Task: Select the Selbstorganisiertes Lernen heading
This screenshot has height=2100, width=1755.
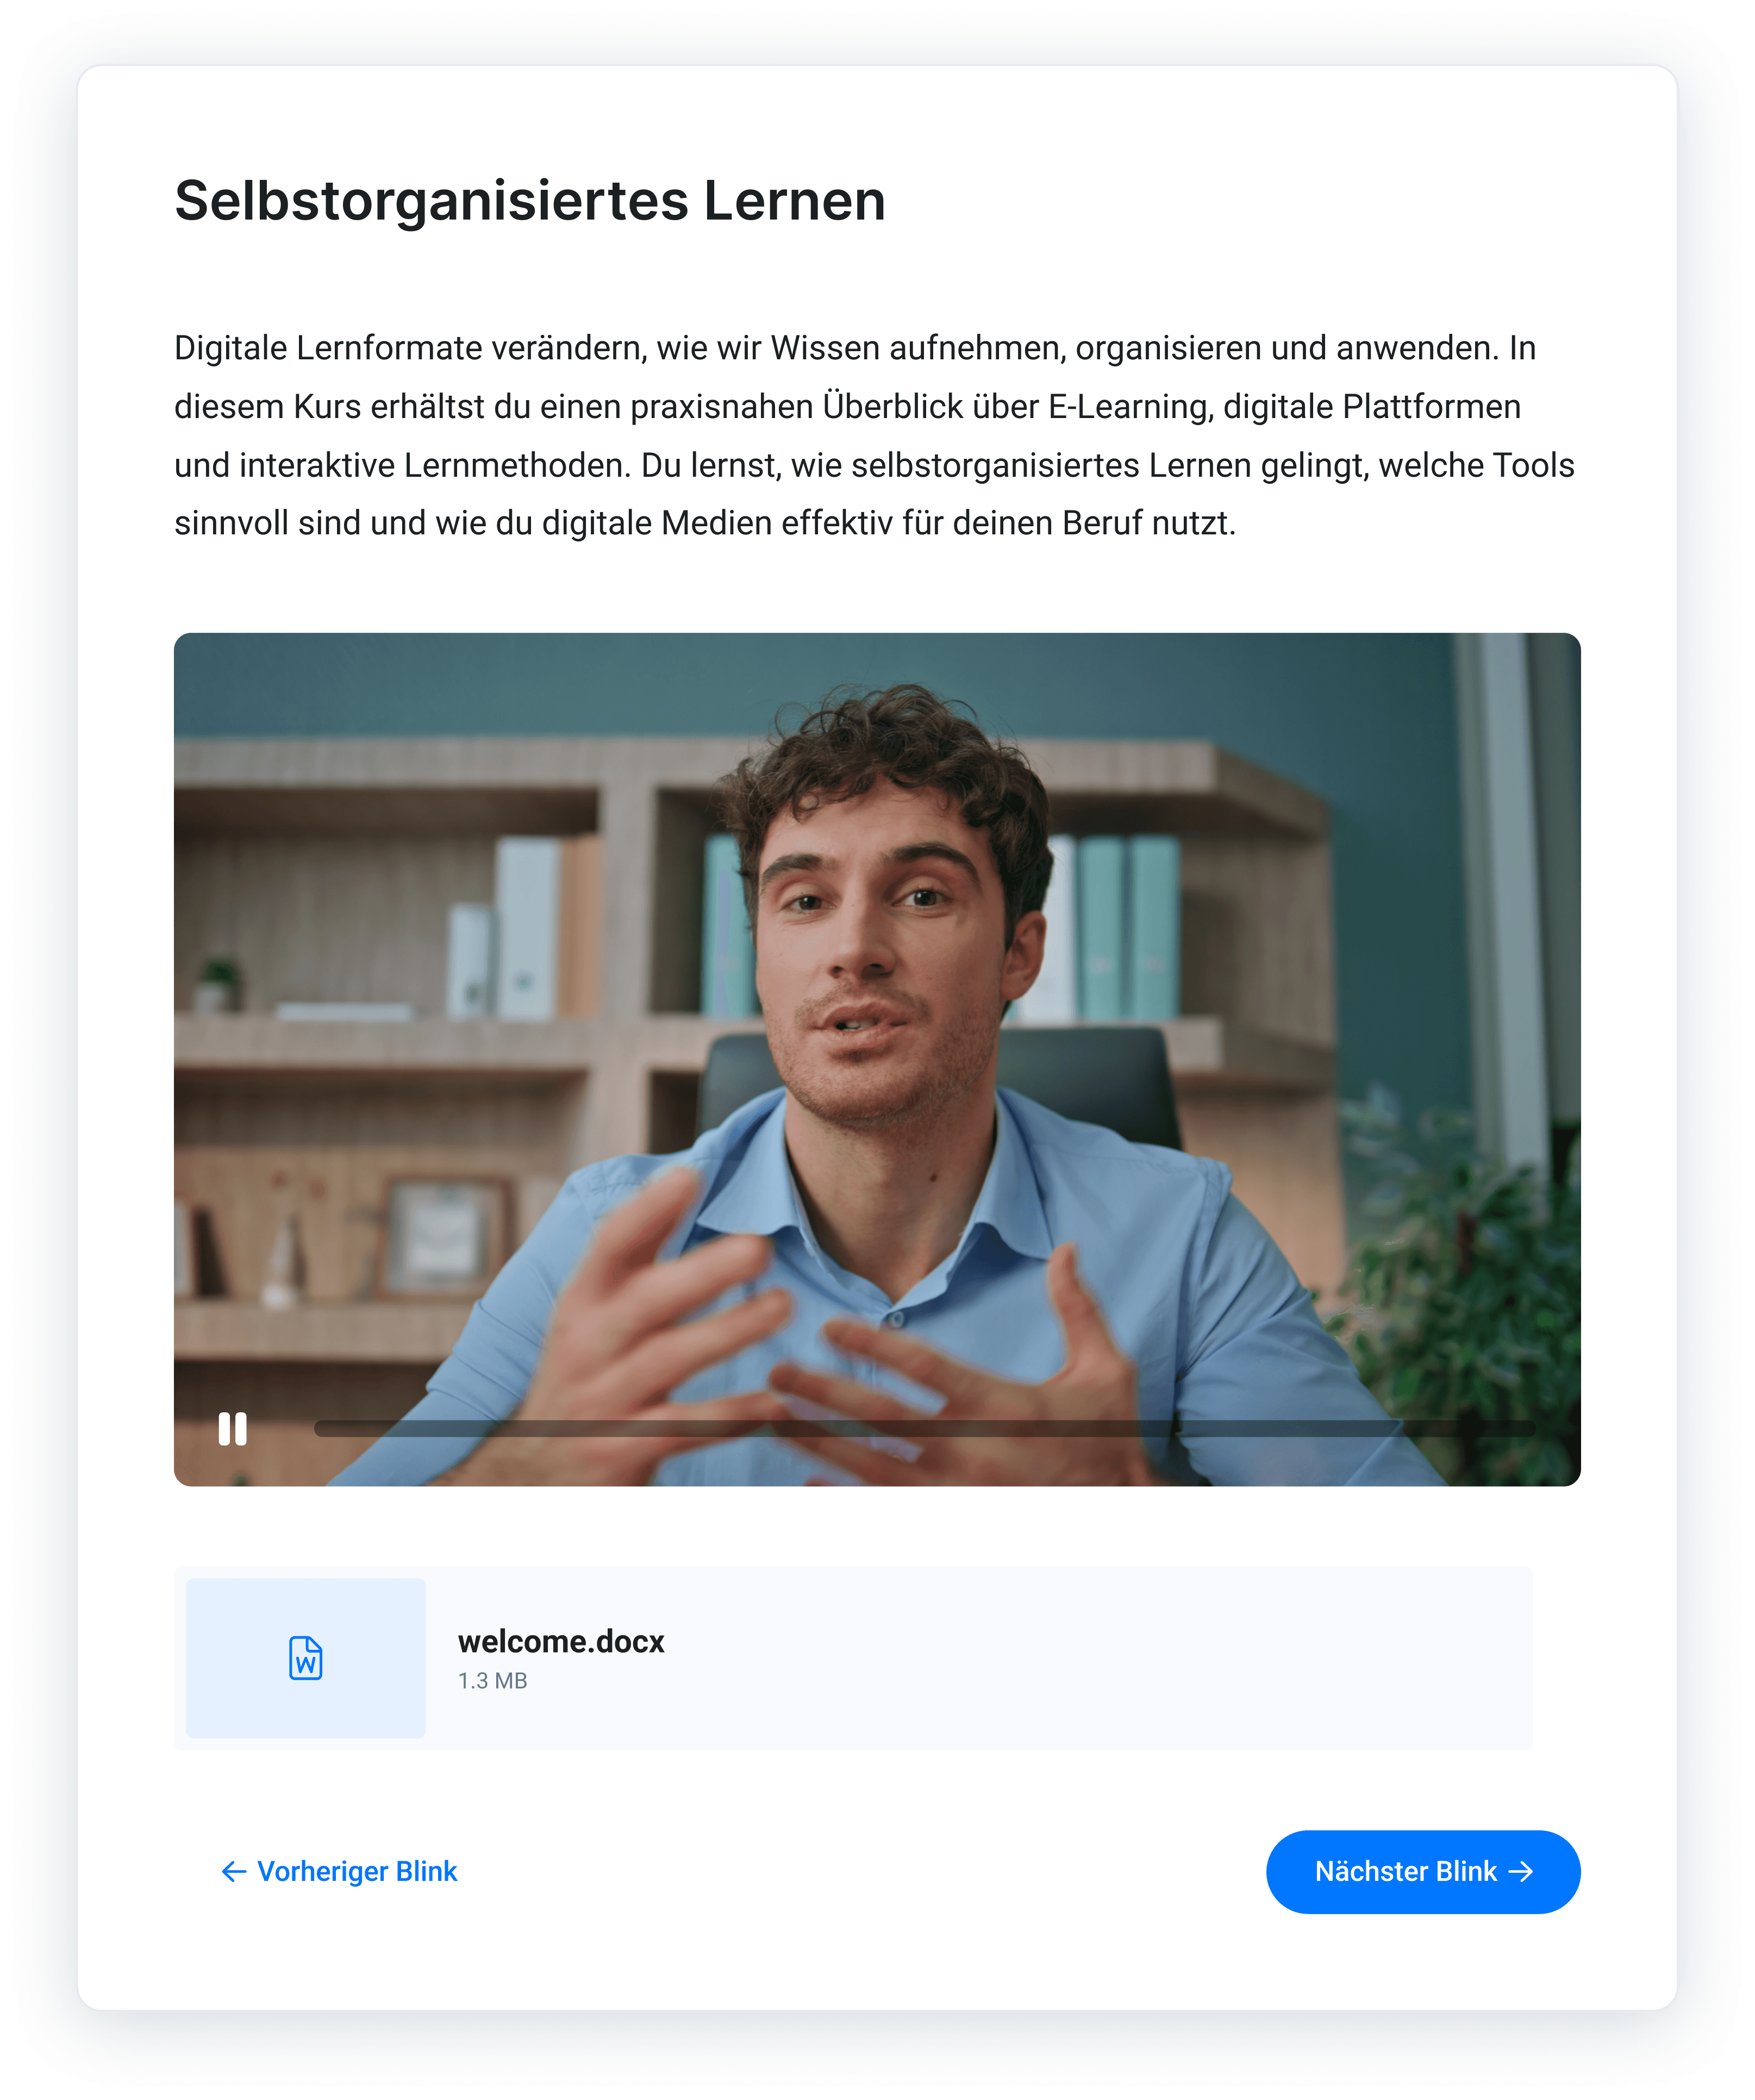Action: click(530, 200)
